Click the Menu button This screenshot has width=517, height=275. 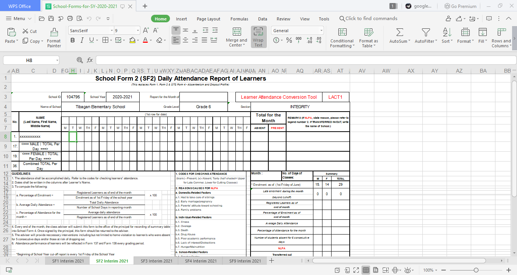(x=19, y=19)
